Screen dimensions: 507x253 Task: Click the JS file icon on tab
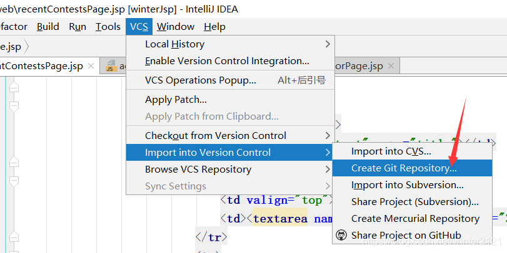click(x=111, y=66)
